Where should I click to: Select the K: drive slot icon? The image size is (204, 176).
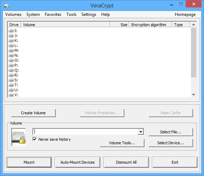click(11, 41)
